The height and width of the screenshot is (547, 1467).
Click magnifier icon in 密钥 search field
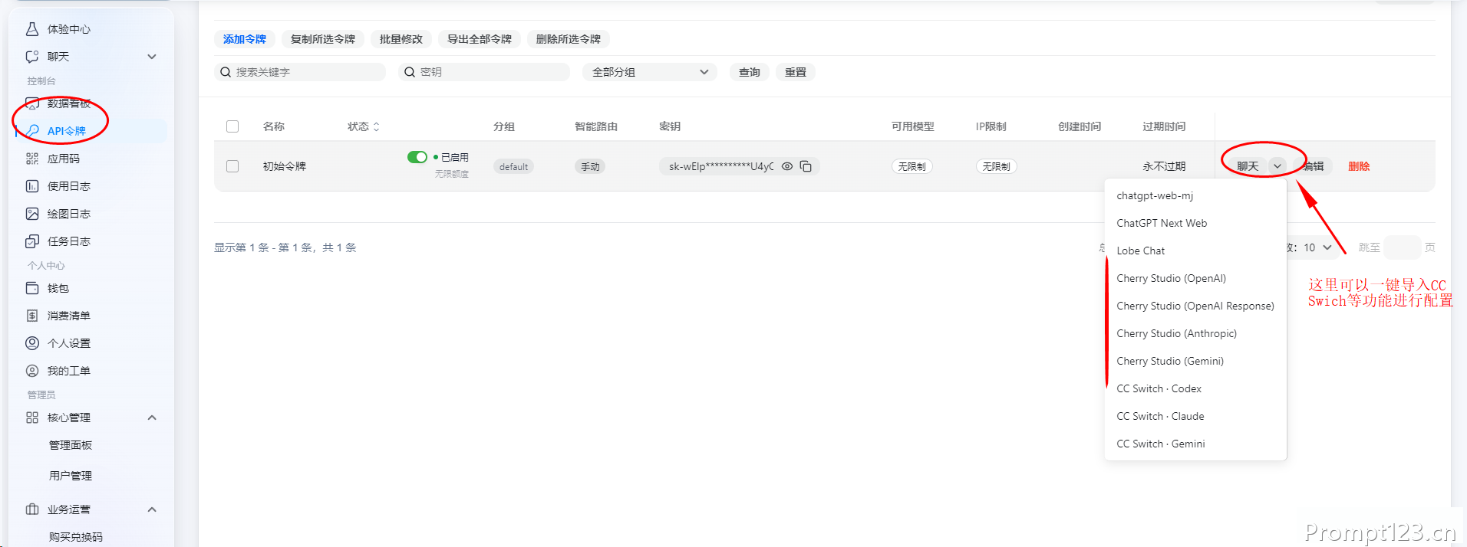(410, 72)
